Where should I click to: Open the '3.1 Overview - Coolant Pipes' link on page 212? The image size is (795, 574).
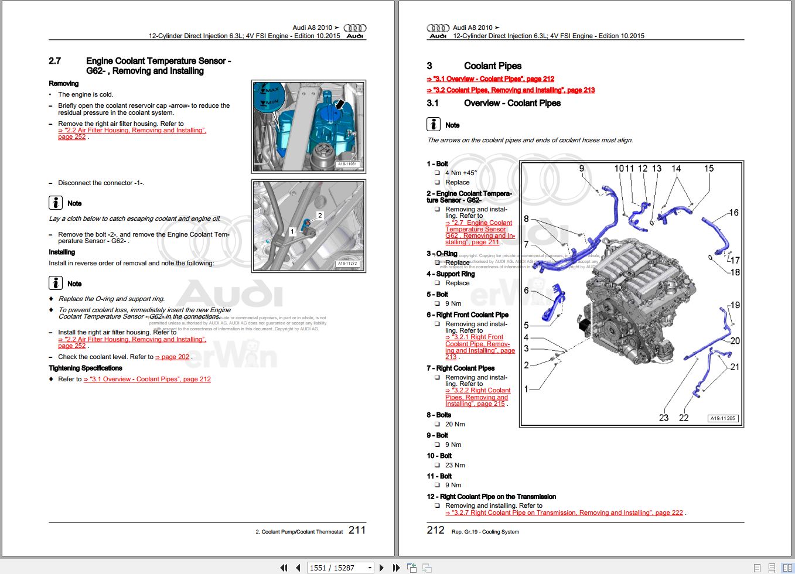[x=490, y=78]
